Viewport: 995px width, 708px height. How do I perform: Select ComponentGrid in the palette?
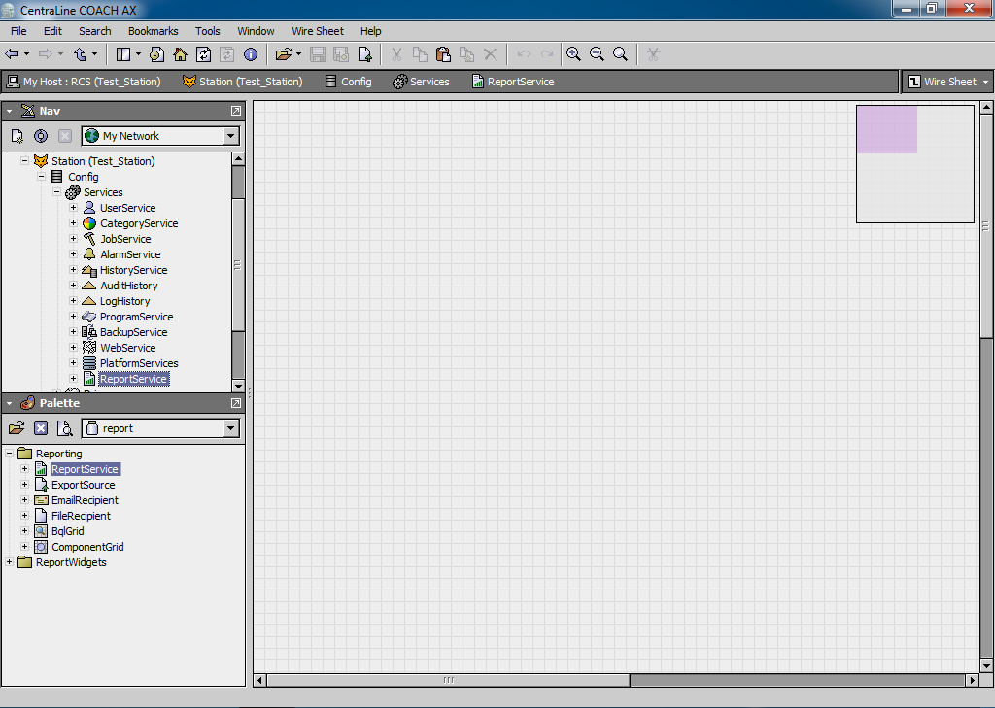(87, 547)
